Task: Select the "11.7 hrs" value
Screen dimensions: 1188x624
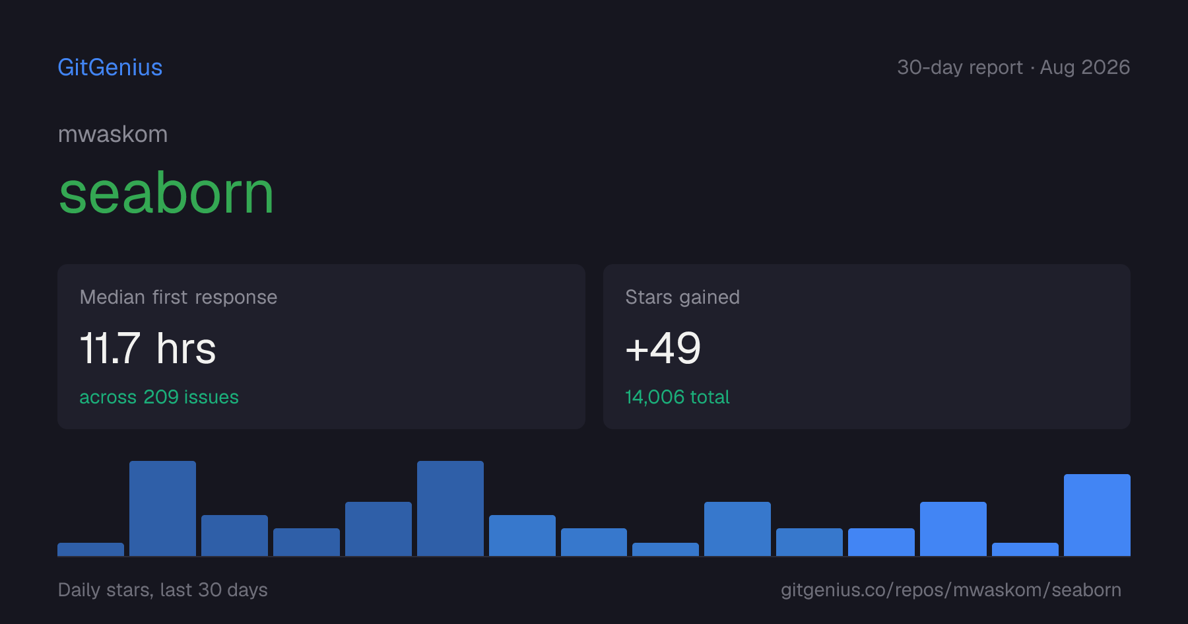Action: 148,348
